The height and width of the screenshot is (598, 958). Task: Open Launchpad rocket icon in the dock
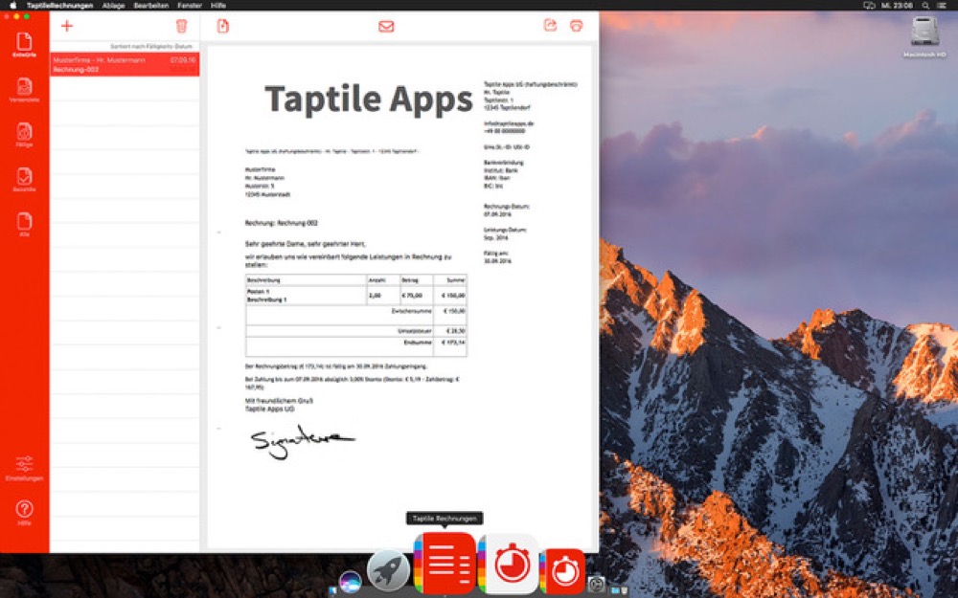[x=388, y=571]
